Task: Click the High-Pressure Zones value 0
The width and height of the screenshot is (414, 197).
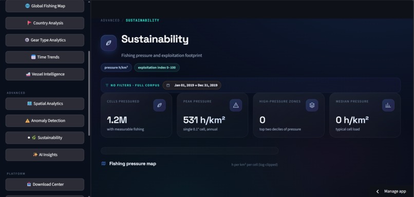Action: [x=262, y=120]
